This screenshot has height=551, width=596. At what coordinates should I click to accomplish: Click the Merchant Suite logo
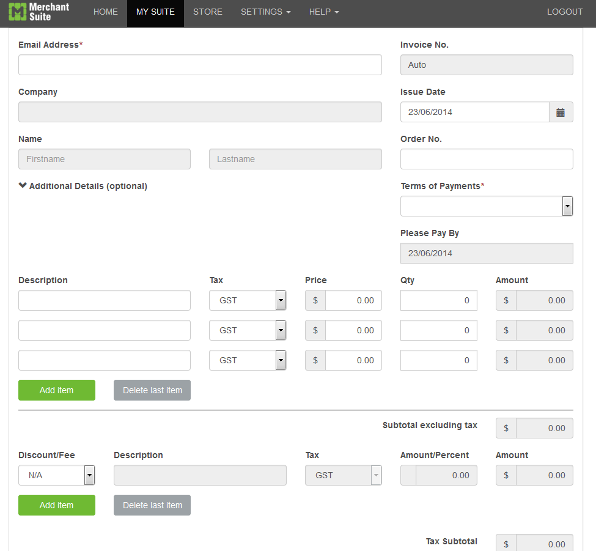(x=39, y=12)
